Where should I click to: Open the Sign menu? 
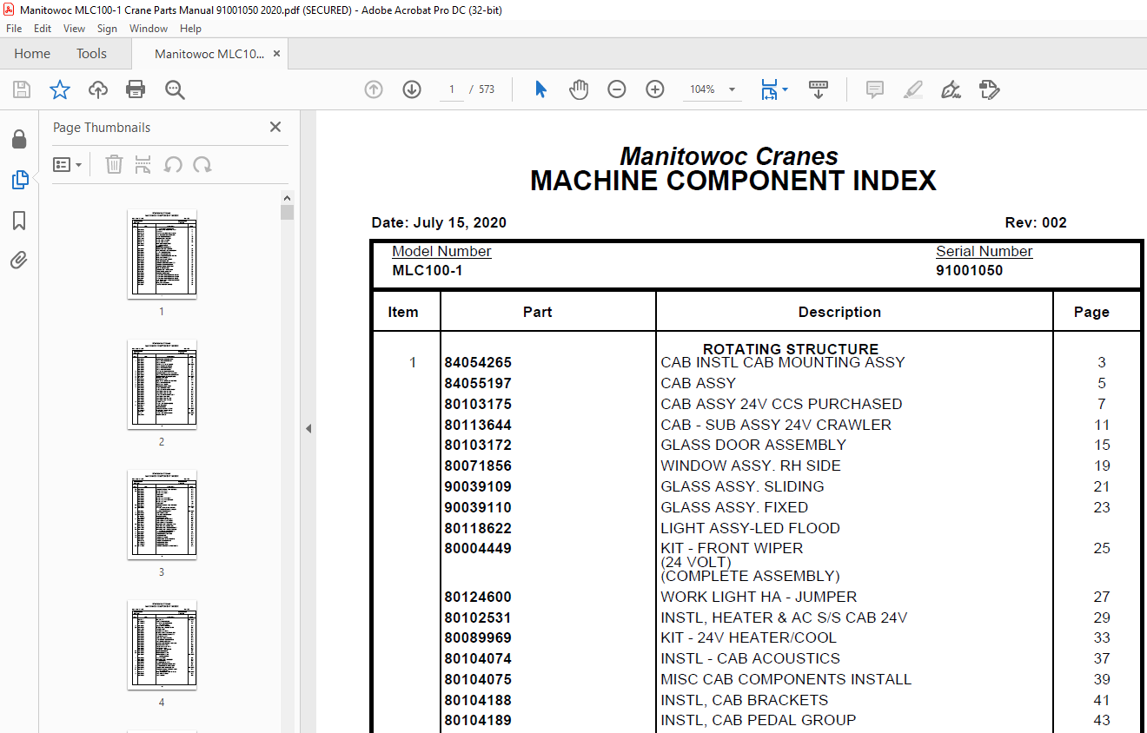tap(107, 29)
